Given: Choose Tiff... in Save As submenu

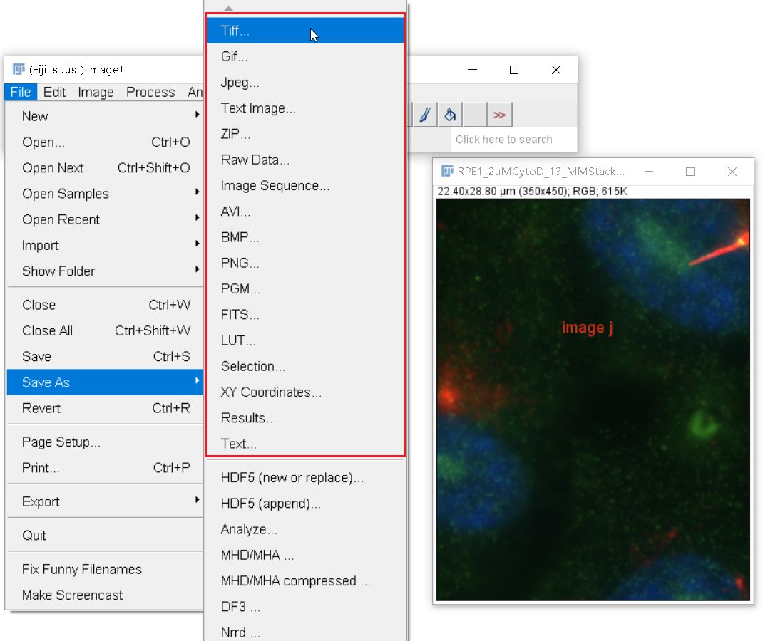Looking at the screenshot, I should (x=305, y=30).
